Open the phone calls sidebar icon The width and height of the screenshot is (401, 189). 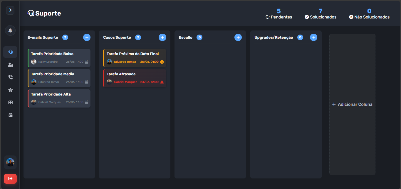click(x=10, y=77)
